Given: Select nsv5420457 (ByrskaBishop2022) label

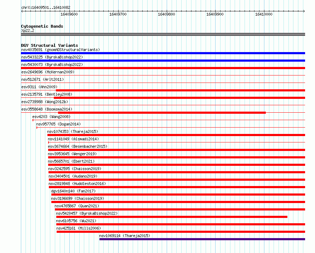Looking at the screenshot, I should point(87,213).
